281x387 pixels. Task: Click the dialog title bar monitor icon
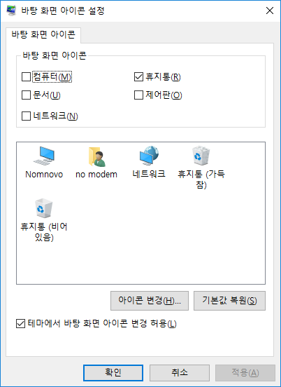click(x=11, y=11)
